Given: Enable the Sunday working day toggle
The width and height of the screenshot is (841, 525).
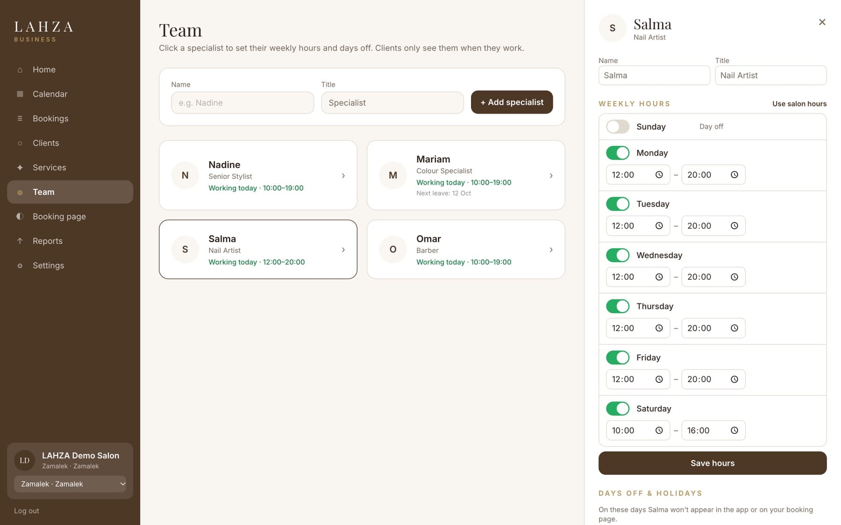Looking at the screenshot, I should coord(618,126).
